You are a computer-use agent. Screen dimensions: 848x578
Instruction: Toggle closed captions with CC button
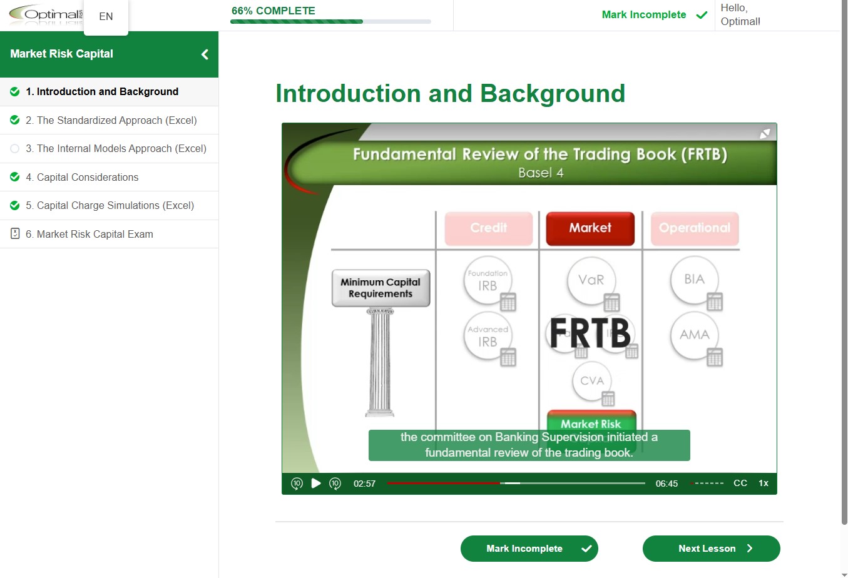(x=740, y=483)
